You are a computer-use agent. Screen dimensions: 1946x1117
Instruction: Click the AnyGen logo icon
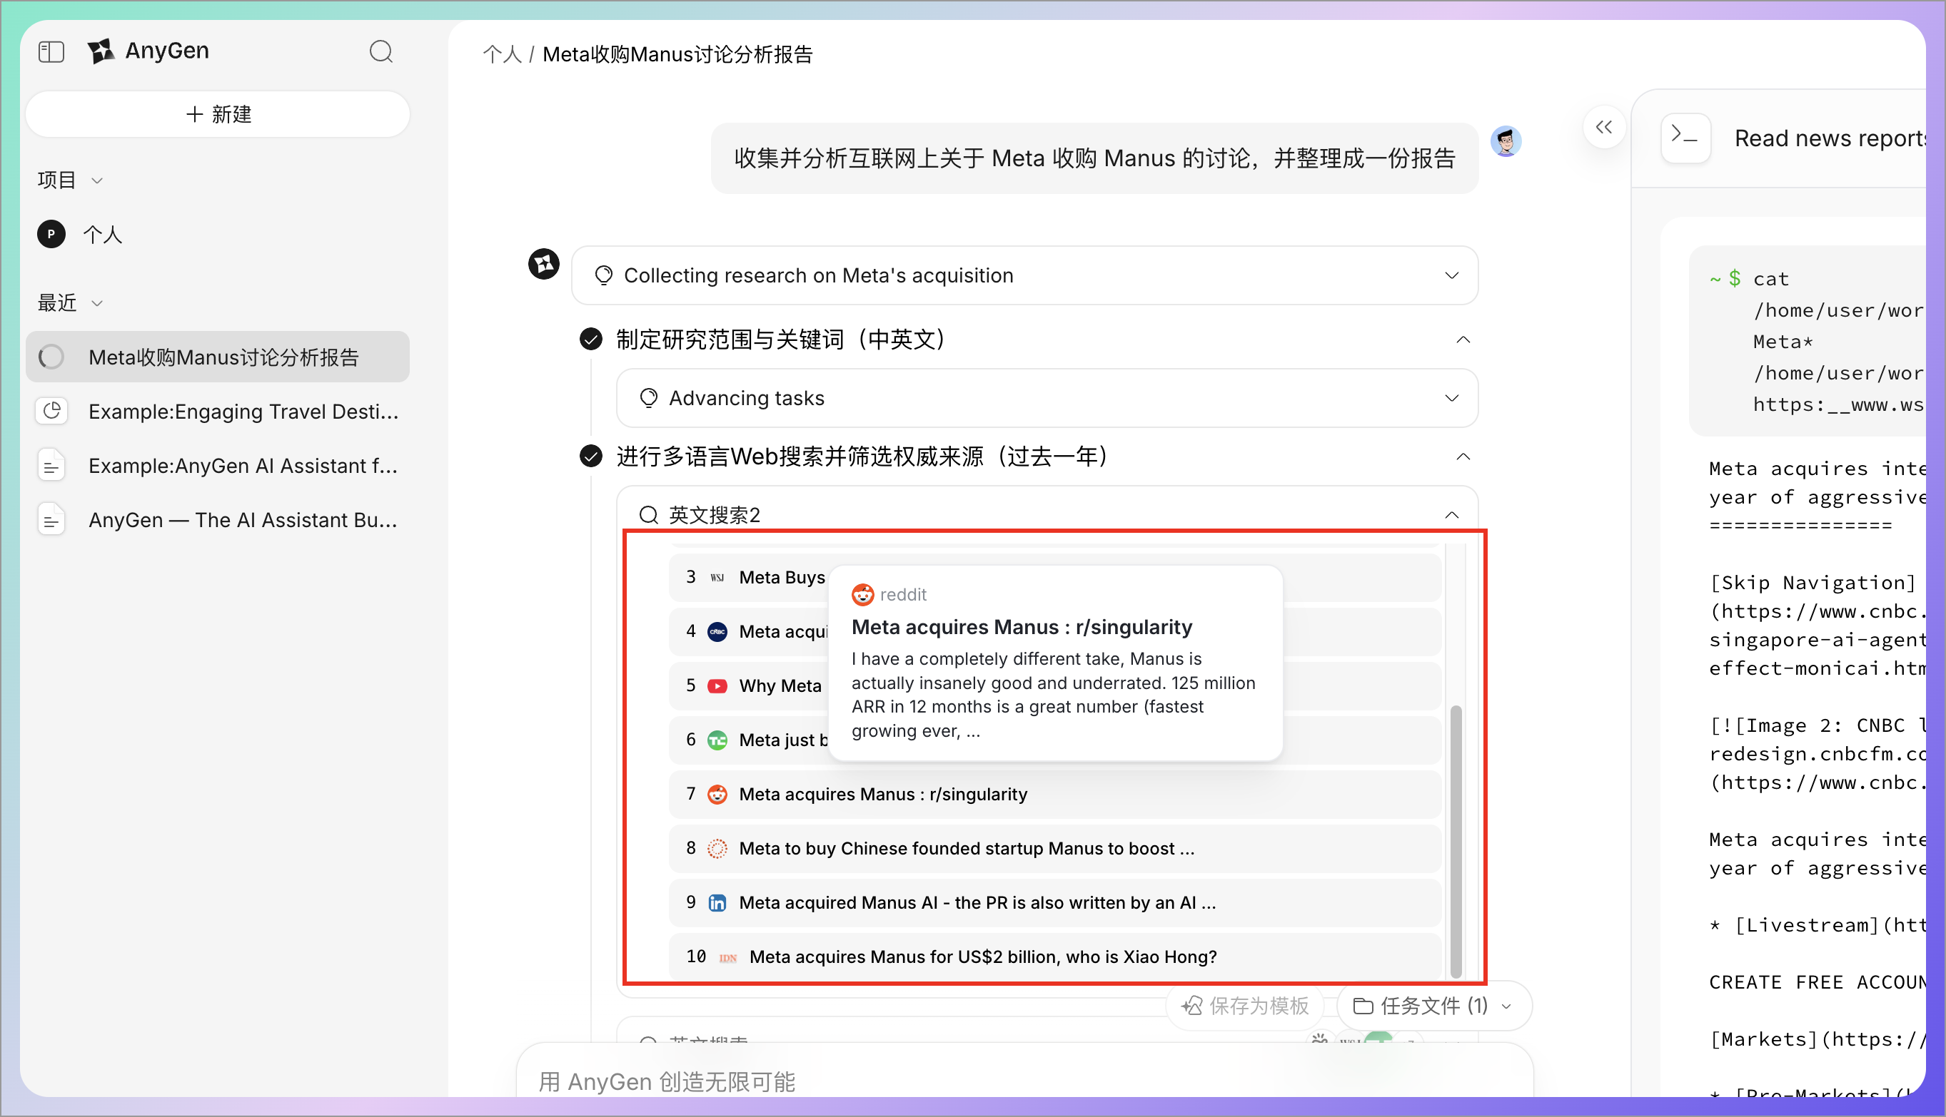[101, 51]
